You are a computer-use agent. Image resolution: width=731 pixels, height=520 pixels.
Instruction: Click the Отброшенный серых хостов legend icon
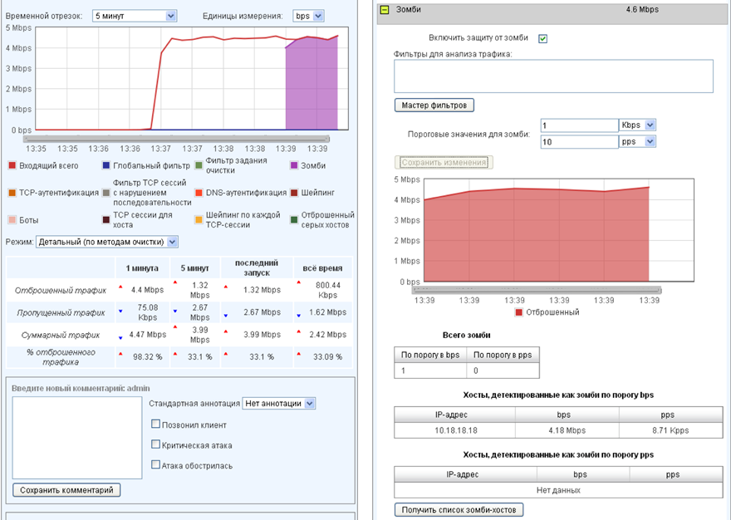[293, 220]
